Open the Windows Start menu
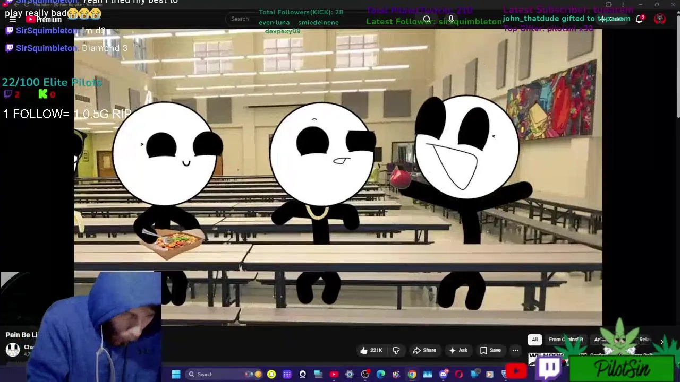Image resolution: width=680 pixels, height=382 pixels. coord(176,374)
